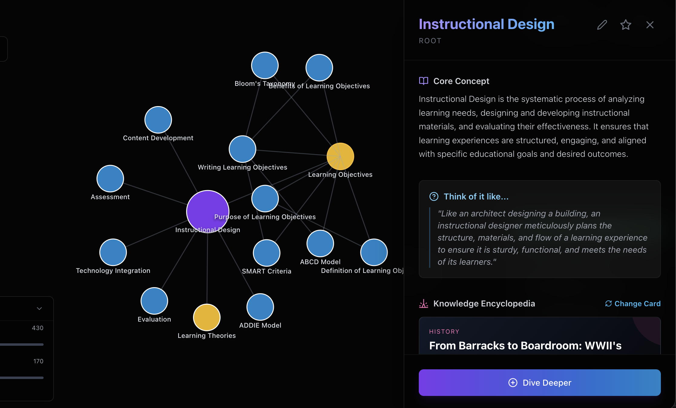Click the ADDIE Model node

coord(260,307)
